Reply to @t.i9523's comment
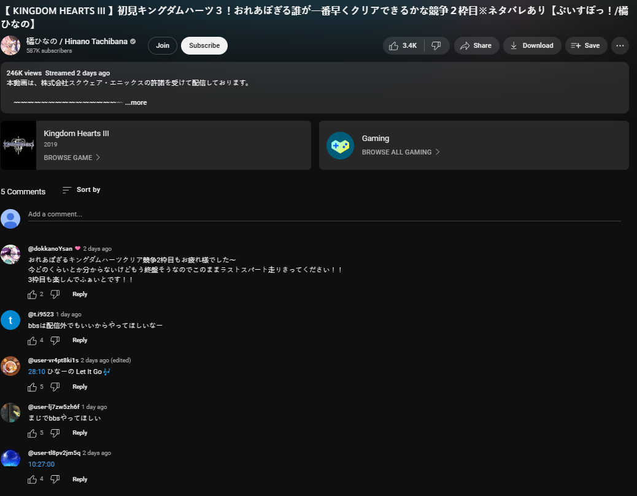Screen dimensions: 637x496 click(80, 340)
